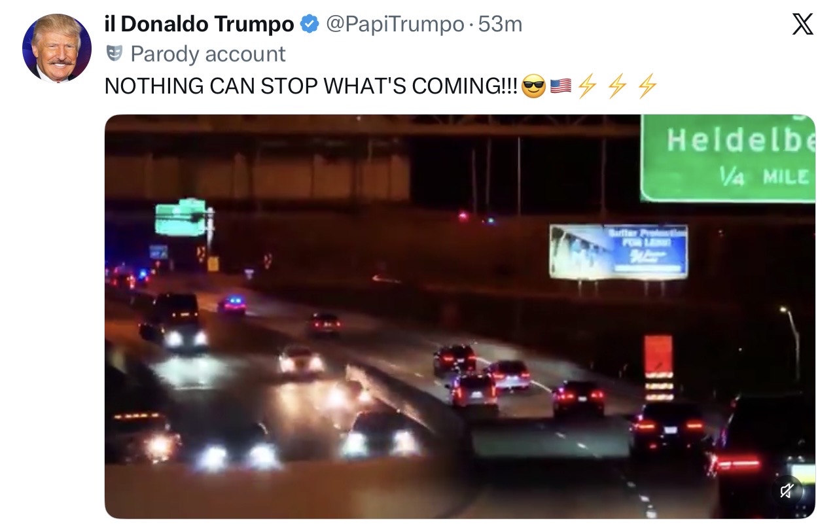The image size is (835, 530).
Task: Click the blue roadside billboard in video
Action: point(618,252)
